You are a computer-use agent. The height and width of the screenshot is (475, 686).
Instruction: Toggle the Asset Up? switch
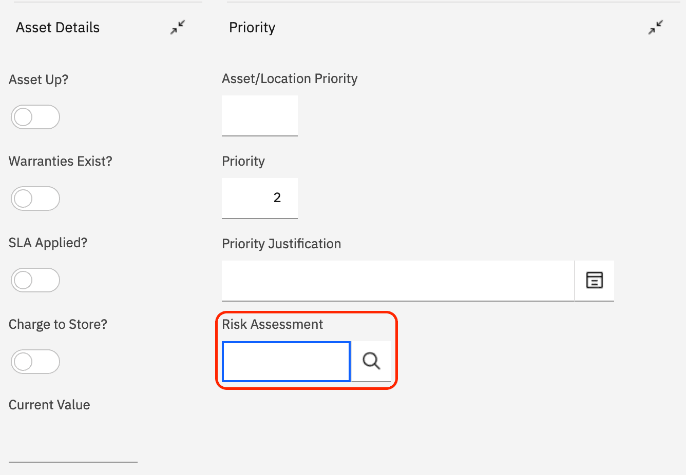coord(35,117)
